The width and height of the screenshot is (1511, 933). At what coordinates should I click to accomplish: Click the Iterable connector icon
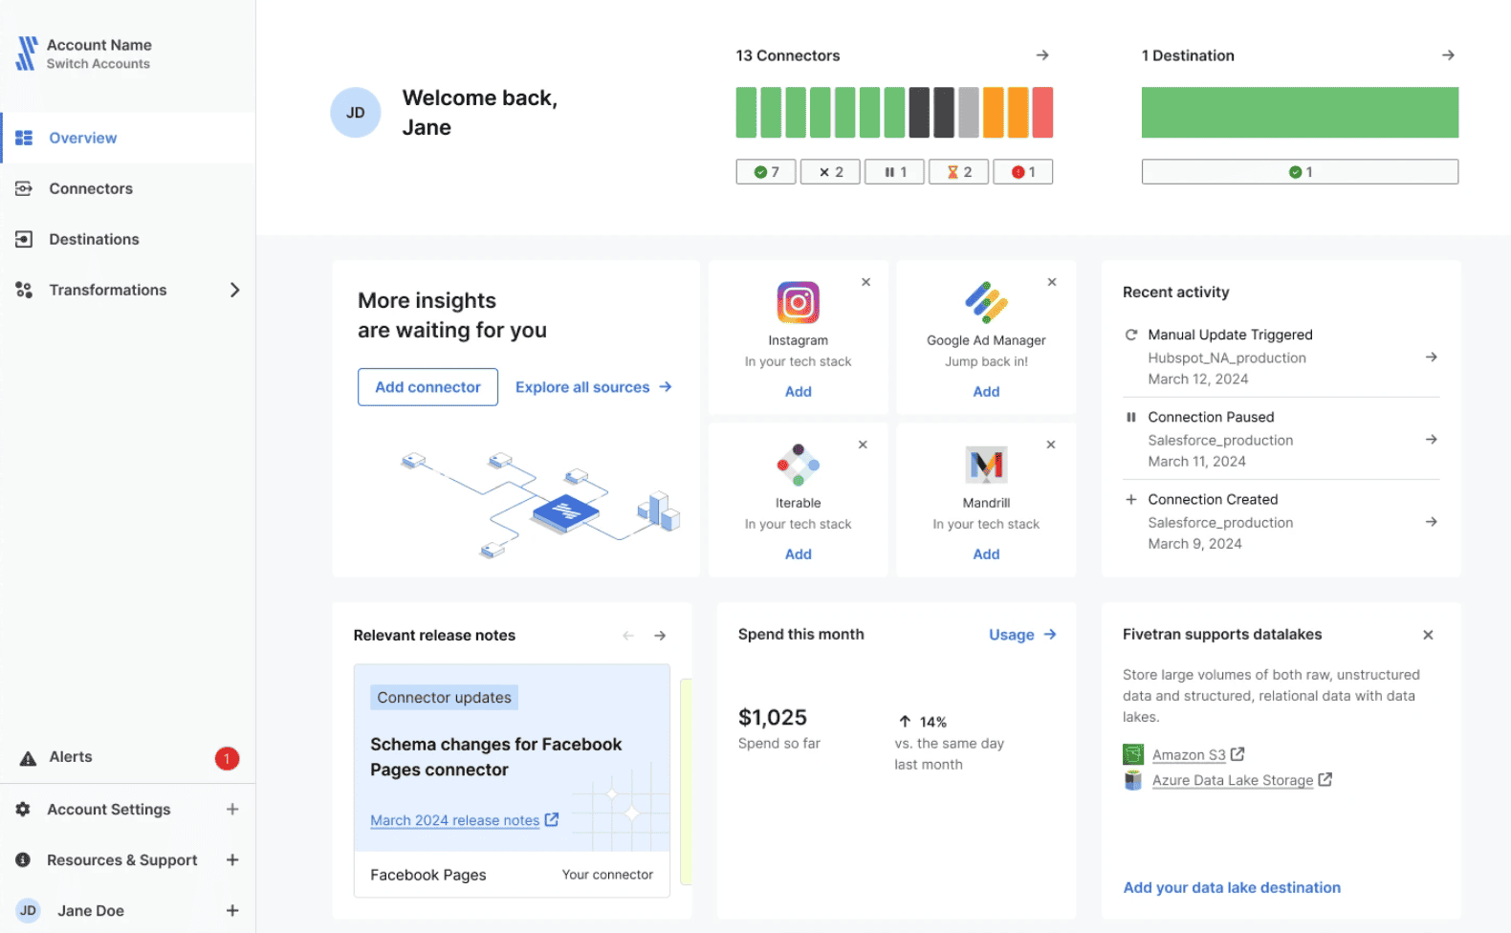click(798, 466)
